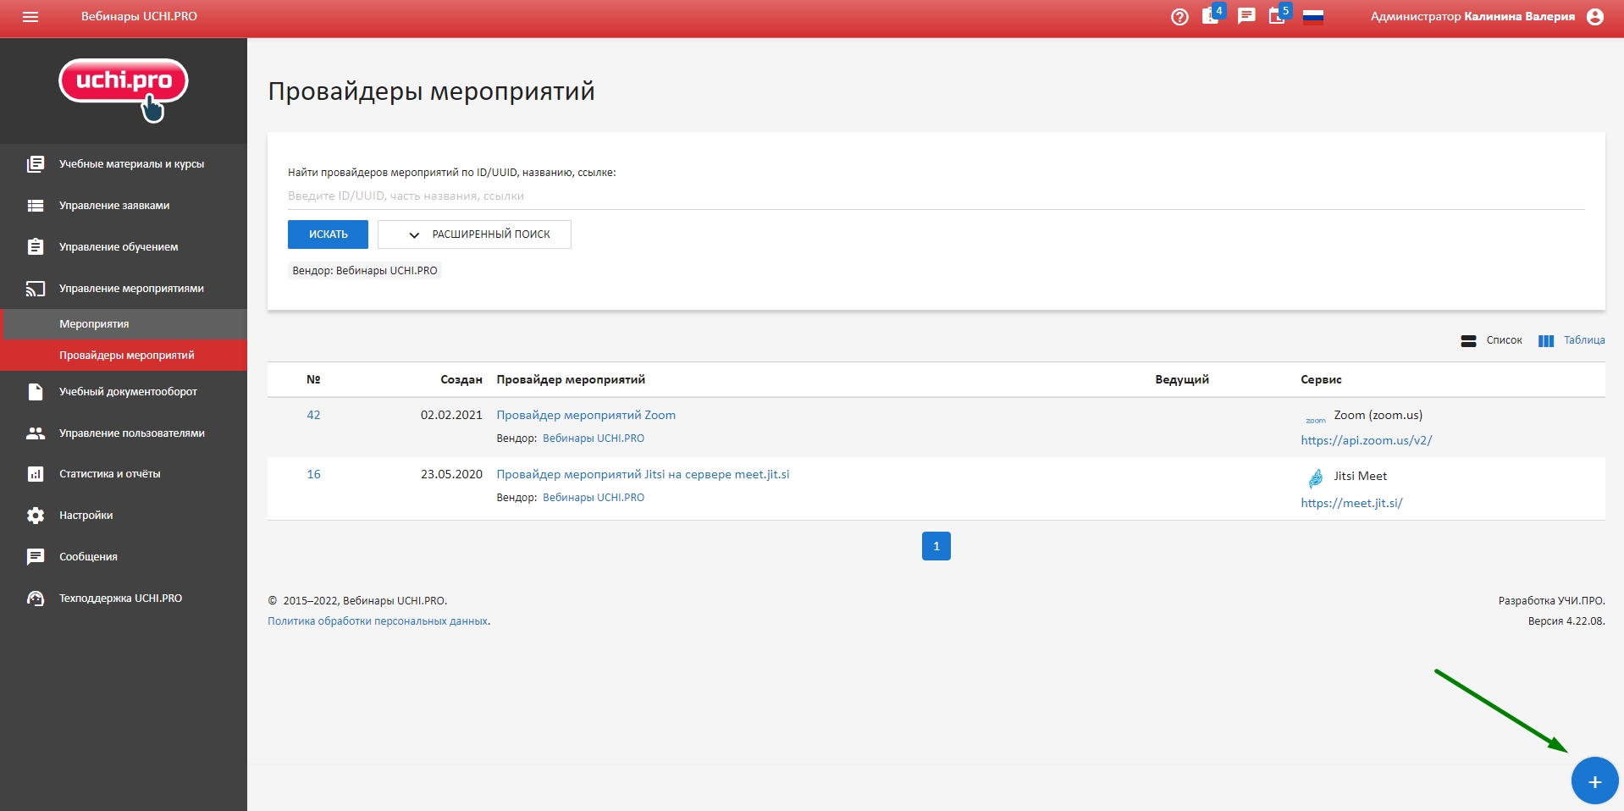Screen dimensions: 1624x811
Task: Open the help question mark icon
Action: click(x=1179, y=17)
